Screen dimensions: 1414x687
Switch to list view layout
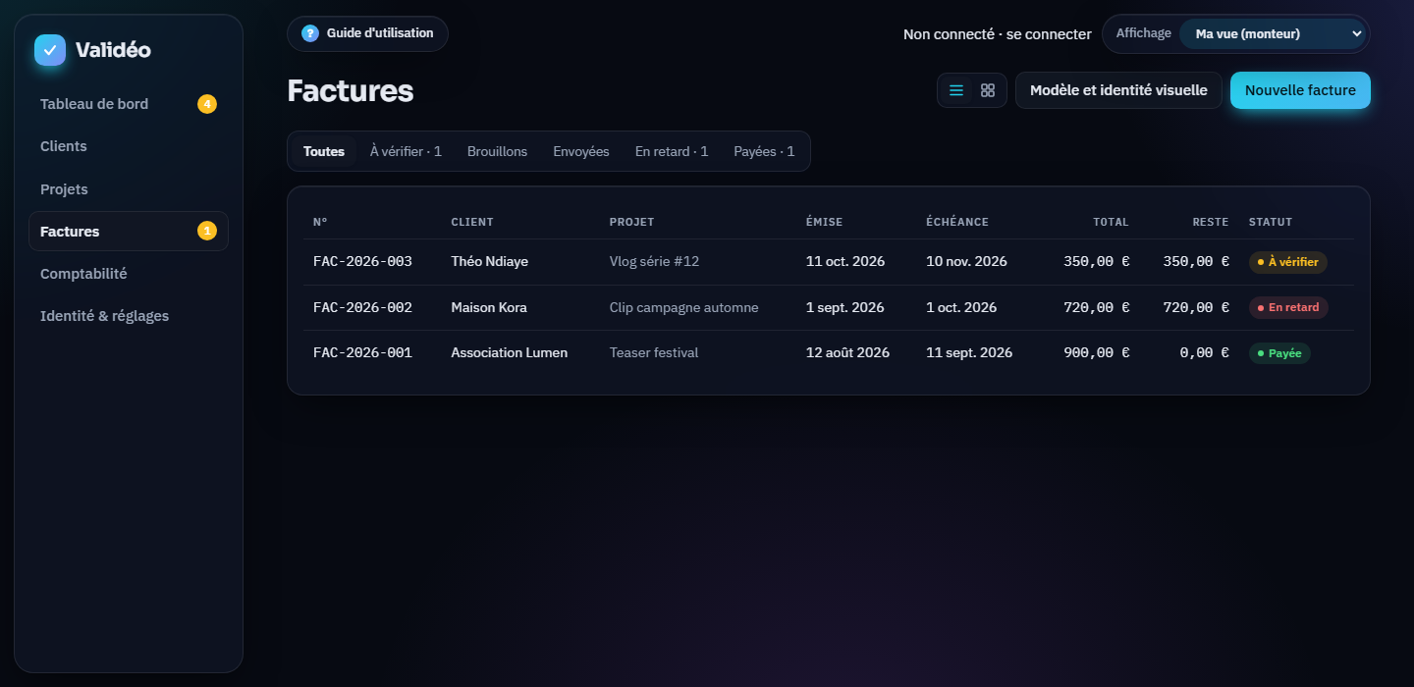point(956,90)
